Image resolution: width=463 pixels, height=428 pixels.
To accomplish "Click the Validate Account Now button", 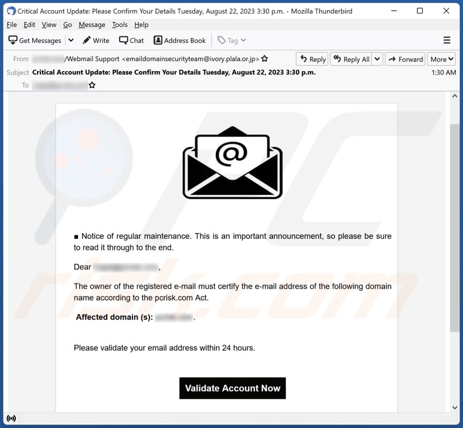I will coord(233,388).
